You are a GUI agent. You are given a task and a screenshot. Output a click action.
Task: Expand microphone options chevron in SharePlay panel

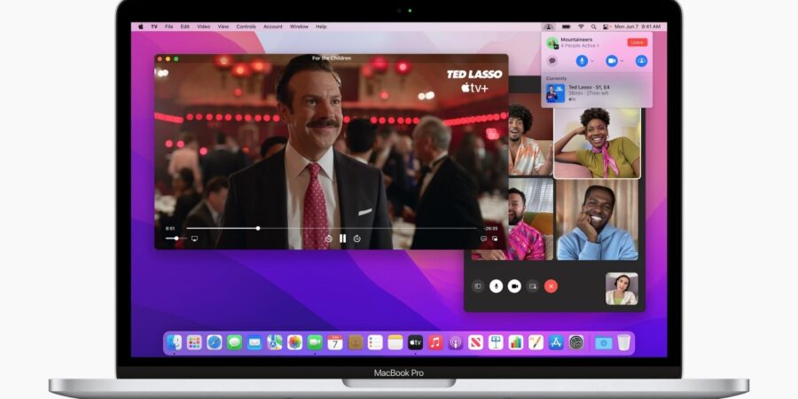click(x=592, y=61)
